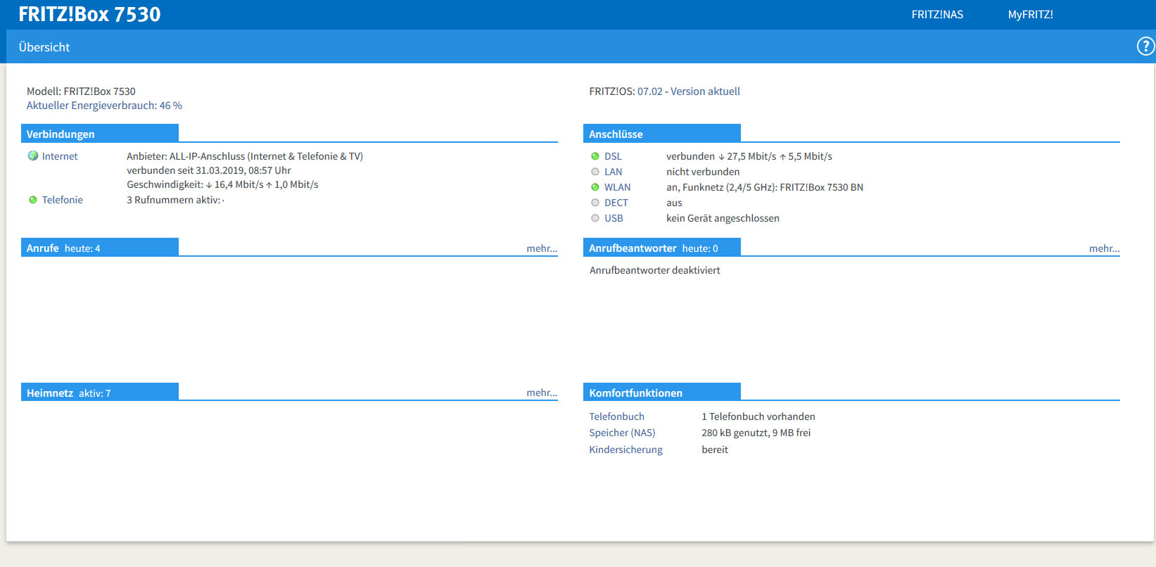Click the green WLAN status indicator
The image size is (1156, 567).
pos(595,187)
